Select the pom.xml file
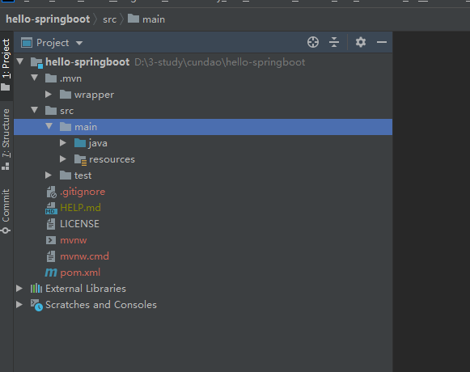The width and height of the screenshot is (470, 372). (x=80, y=273)
